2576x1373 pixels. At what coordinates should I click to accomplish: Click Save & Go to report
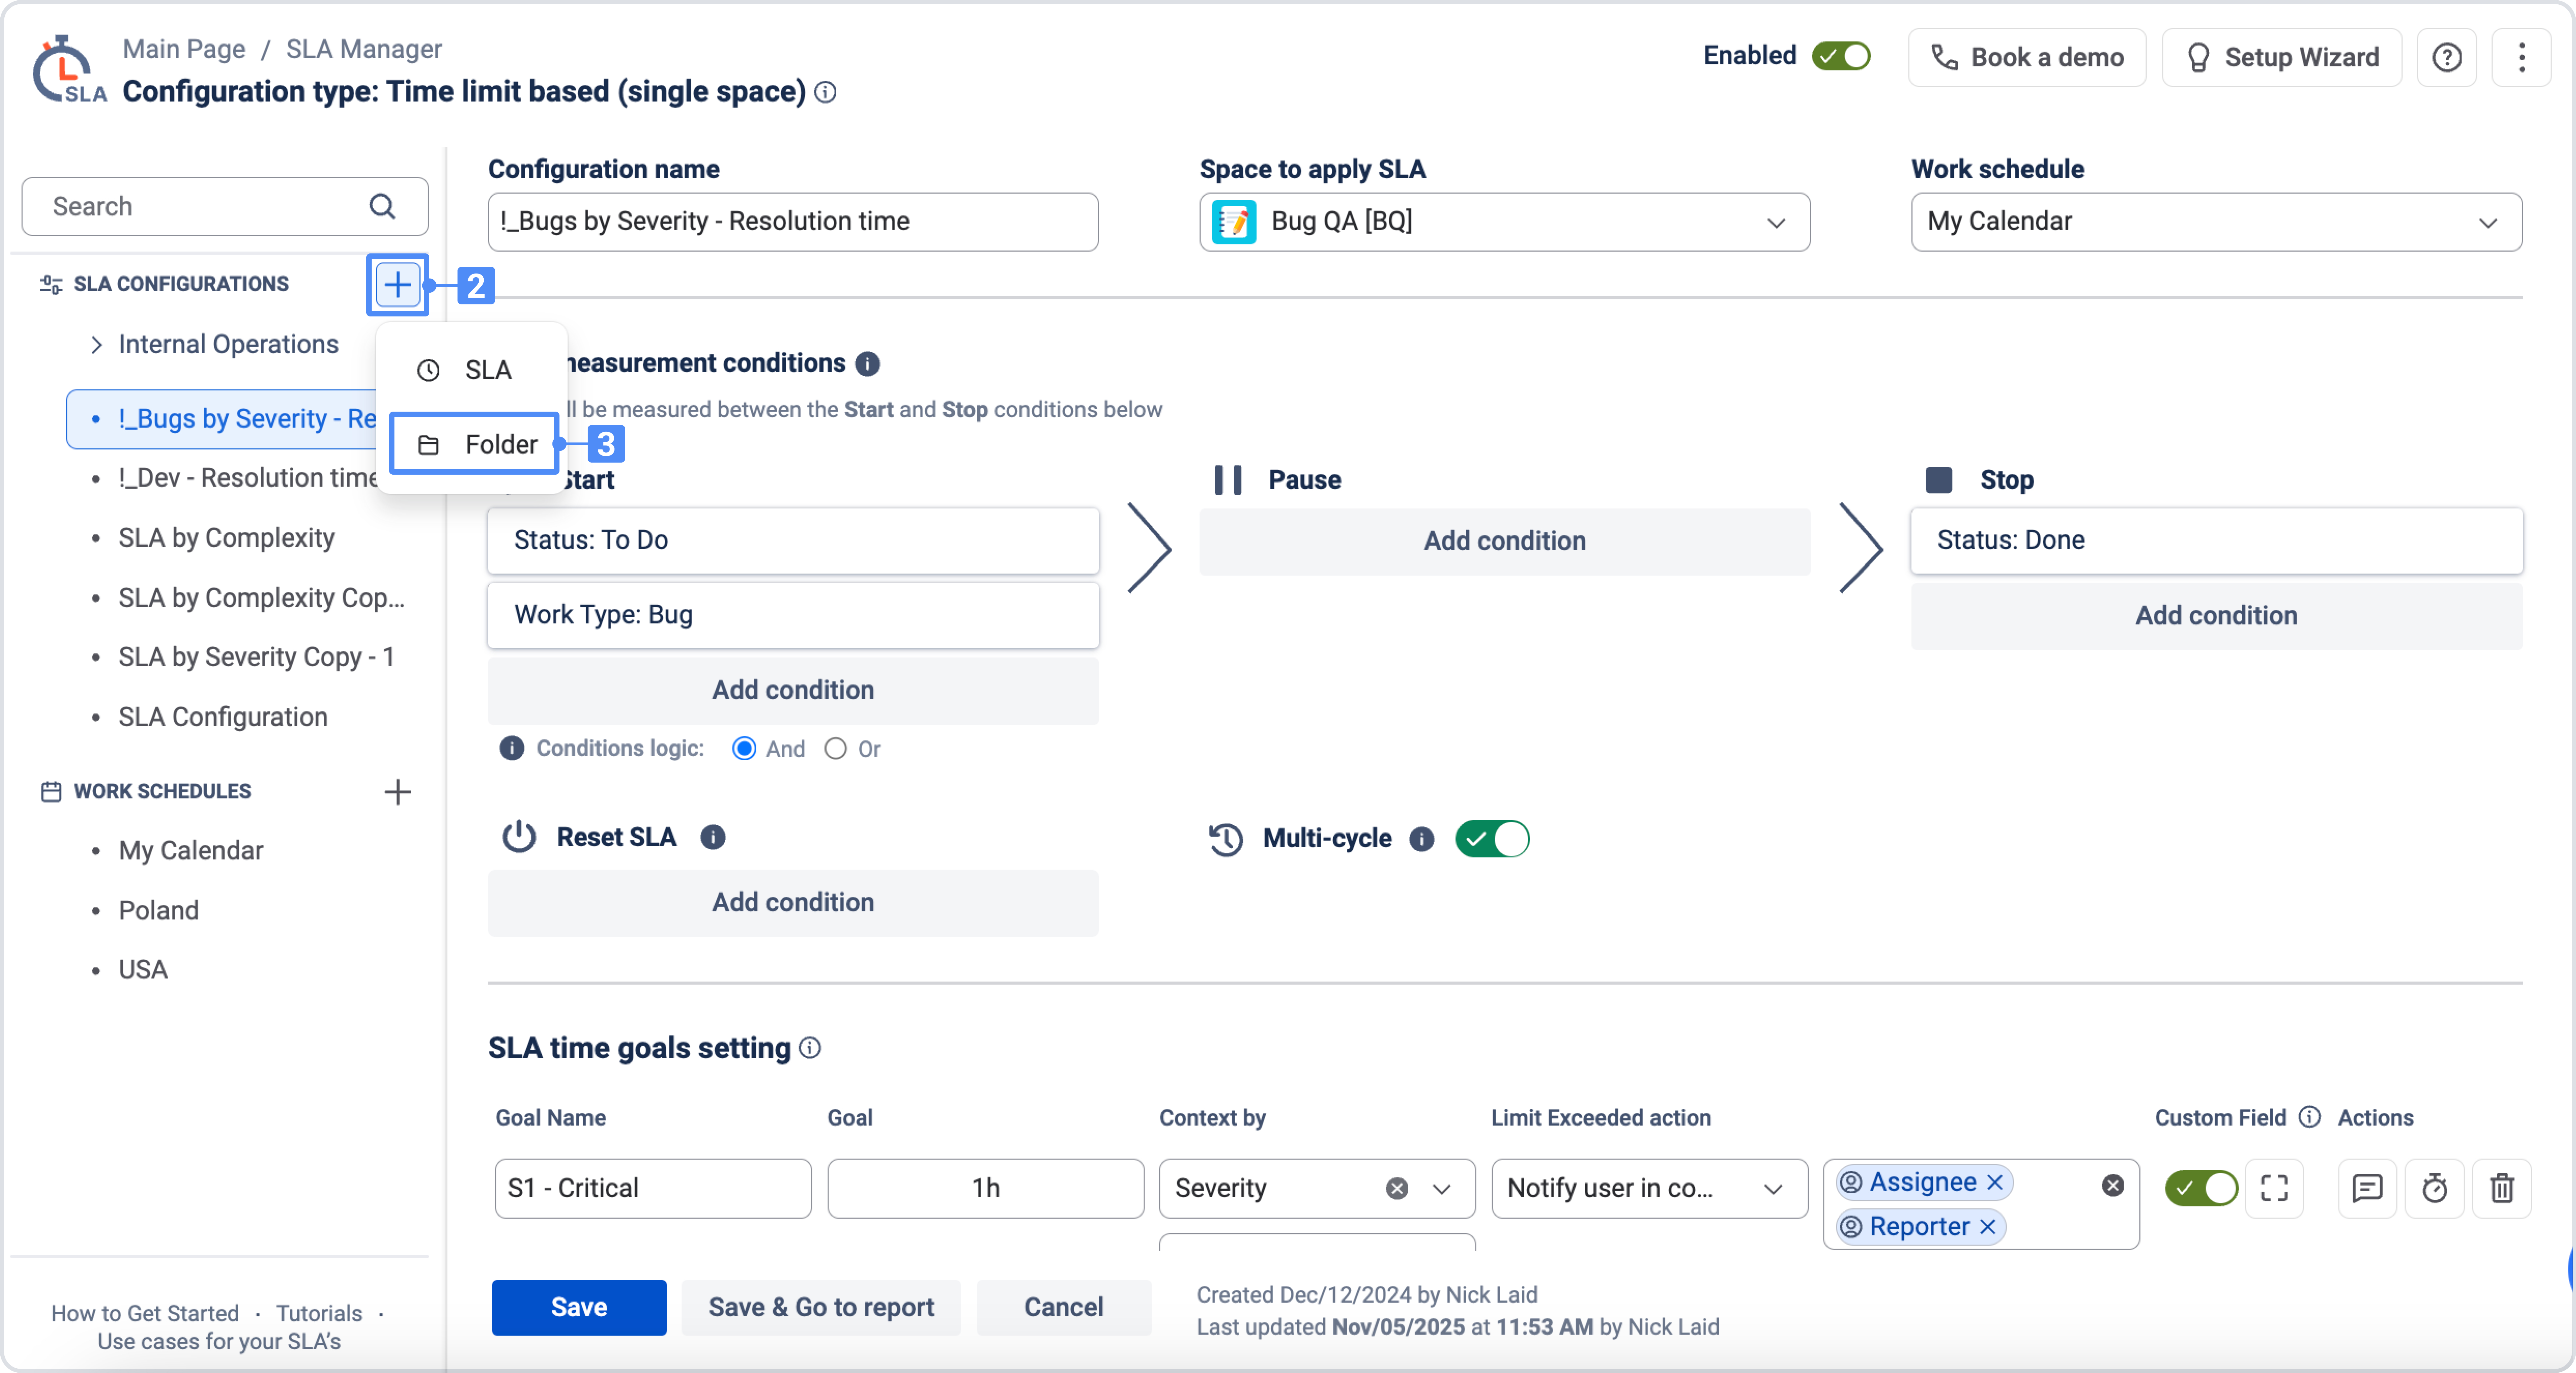click(821, 1307)
